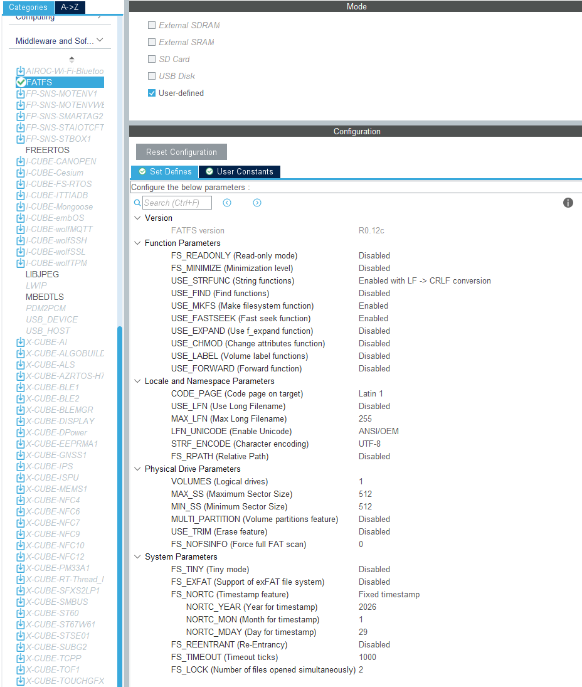Expand the Middleware and Software category dropdown

click(x=60, y=41)
